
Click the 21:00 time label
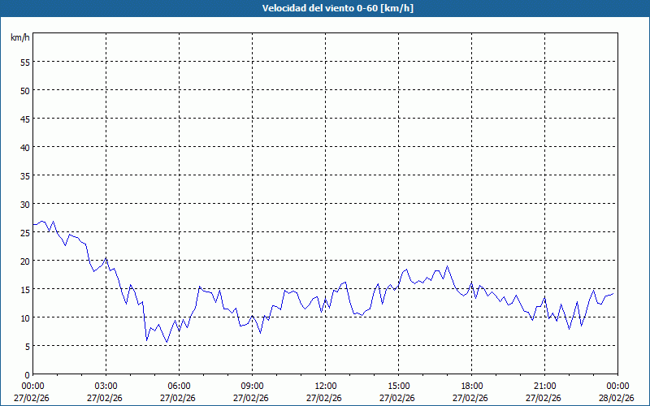click(544, 386)
